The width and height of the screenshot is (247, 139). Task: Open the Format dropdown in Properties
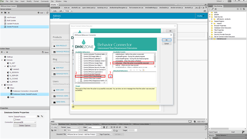pyautogui.click(x=73, y=127)
